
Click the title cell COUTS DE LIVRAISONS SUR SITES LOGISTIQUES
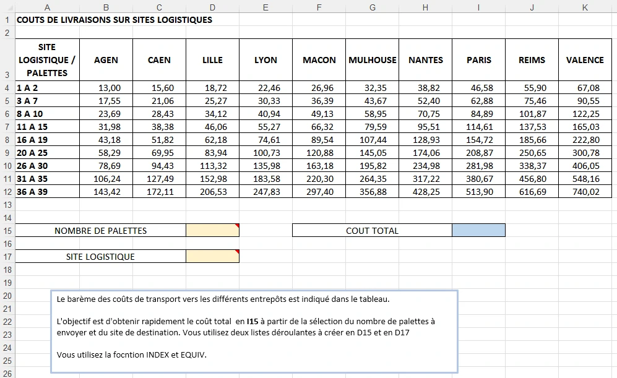[x=114, y=20]
